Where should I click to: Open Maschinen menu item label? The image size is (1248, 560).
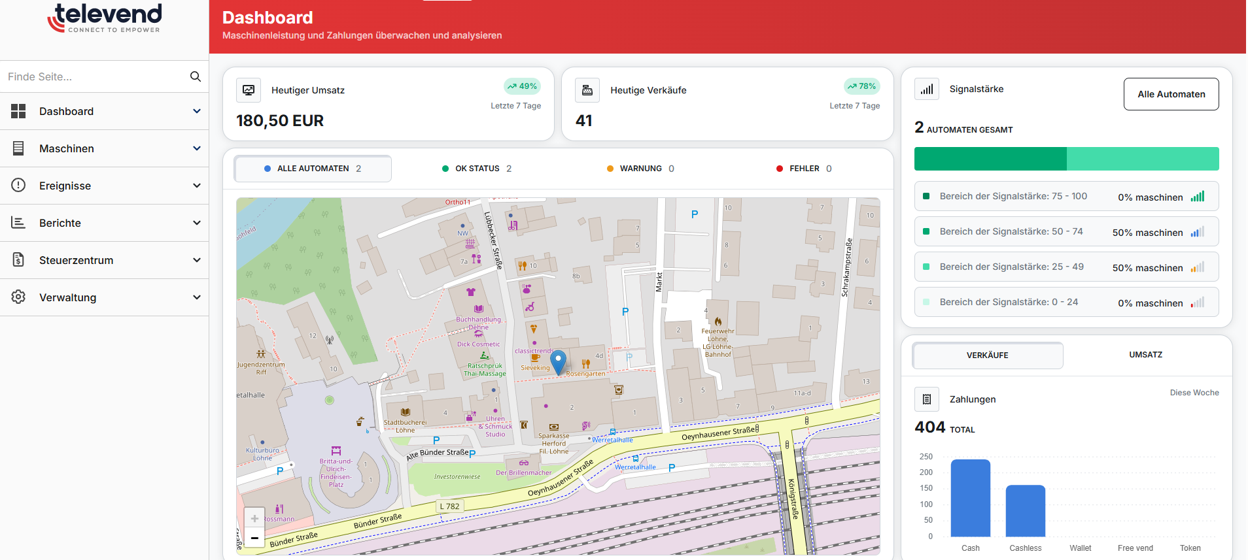(x=67, y=148)
